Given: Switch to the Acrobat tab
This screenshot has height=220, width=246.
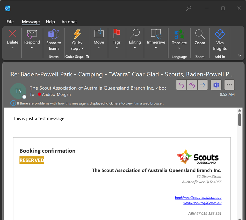Looking at the screenshot, I should (x=69, y=22).
